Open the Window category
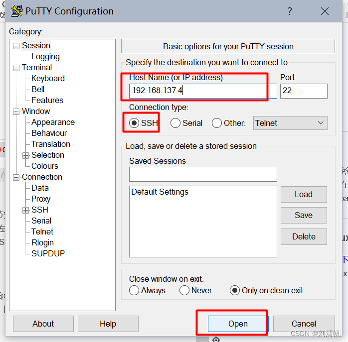Viewport: 348px width, 342px height. click(x=36, y=111)
